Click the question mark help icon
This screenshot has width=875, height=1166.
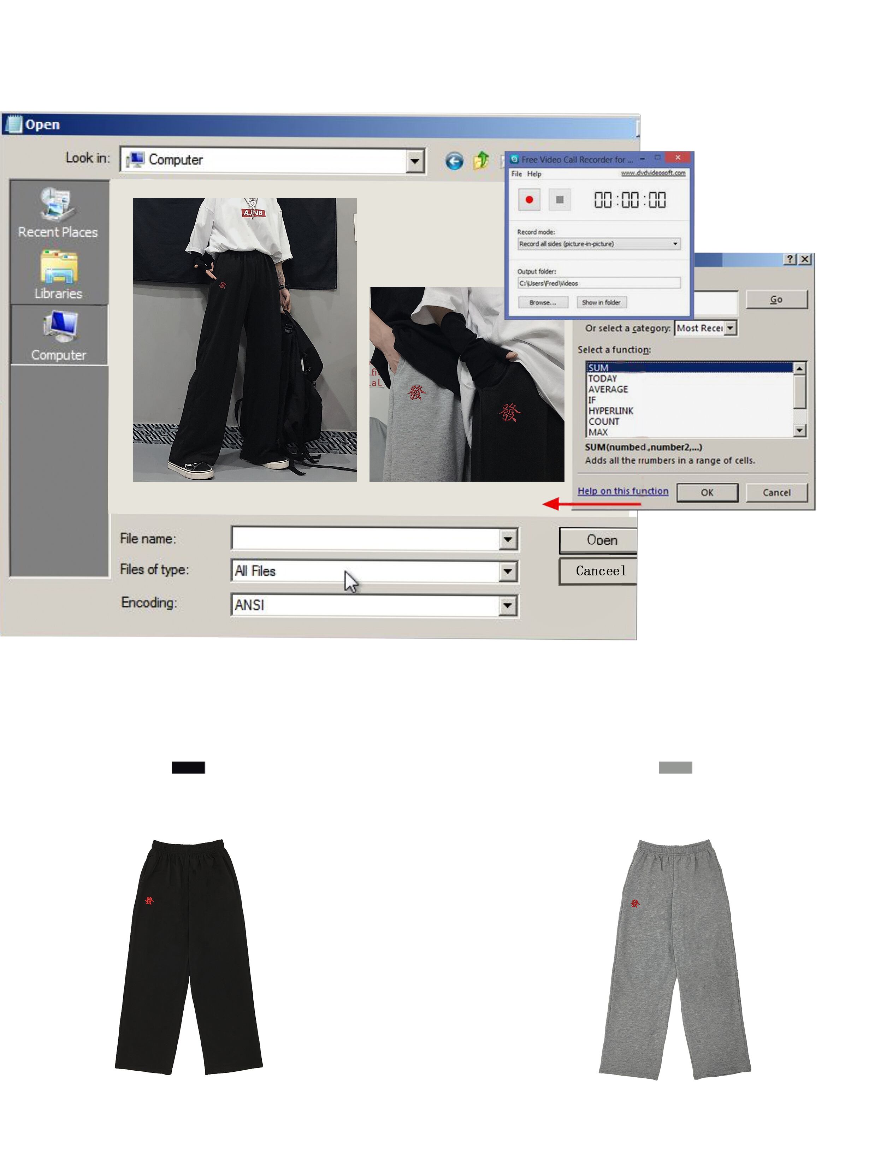coord(790,259)
